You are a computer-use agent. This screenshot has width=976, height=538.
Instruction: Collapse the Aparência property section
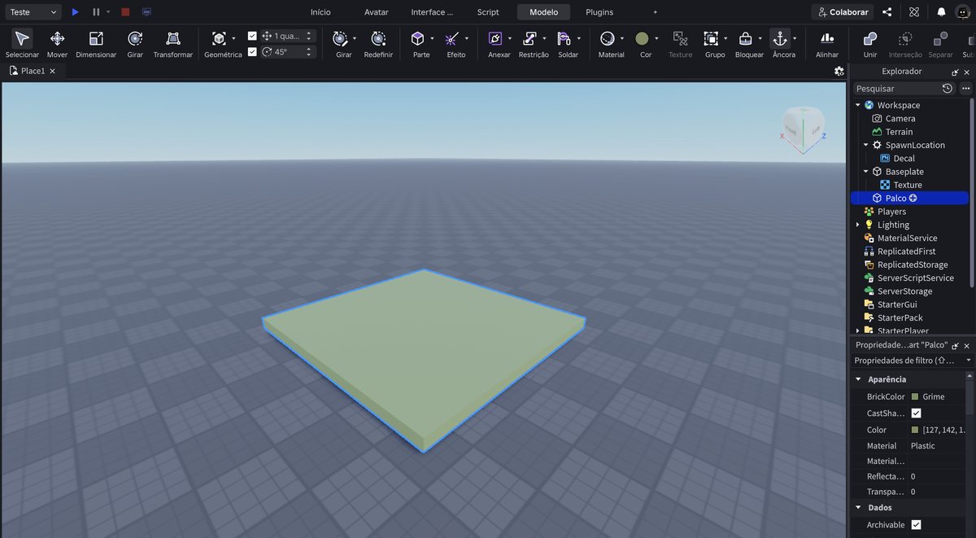(x=857, y=379)
